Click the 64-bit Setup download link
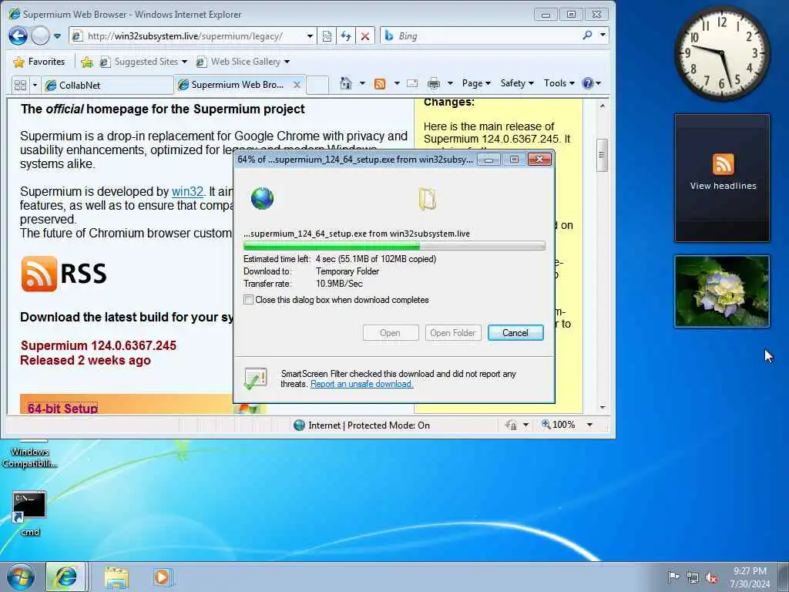The image size is (789, 592). pyautogui.click(x=62, y=409)
